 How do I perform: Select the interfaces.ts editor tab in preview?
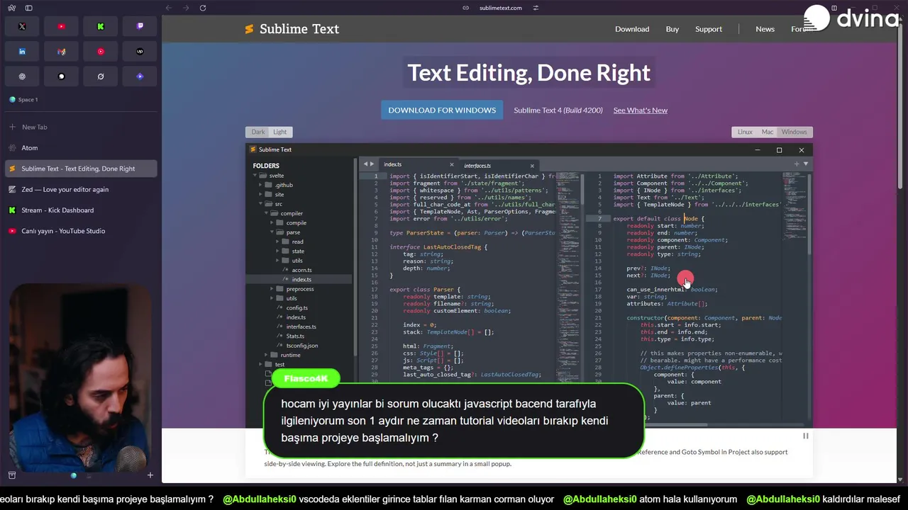[499, 165]
